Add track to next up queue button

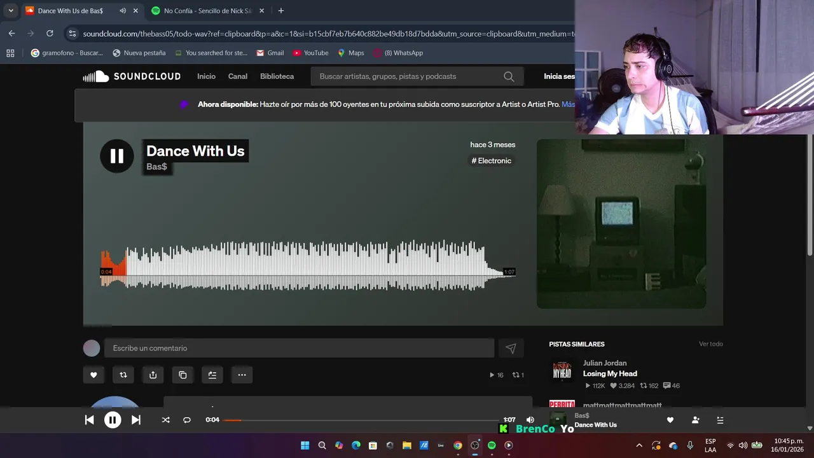click(212, 375)
